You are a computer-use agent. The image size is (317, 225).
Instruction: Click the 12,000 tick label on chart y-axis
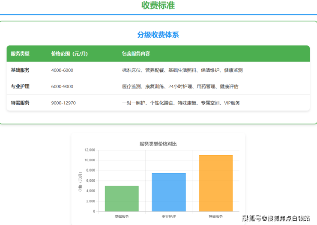[x=90, y=150]
